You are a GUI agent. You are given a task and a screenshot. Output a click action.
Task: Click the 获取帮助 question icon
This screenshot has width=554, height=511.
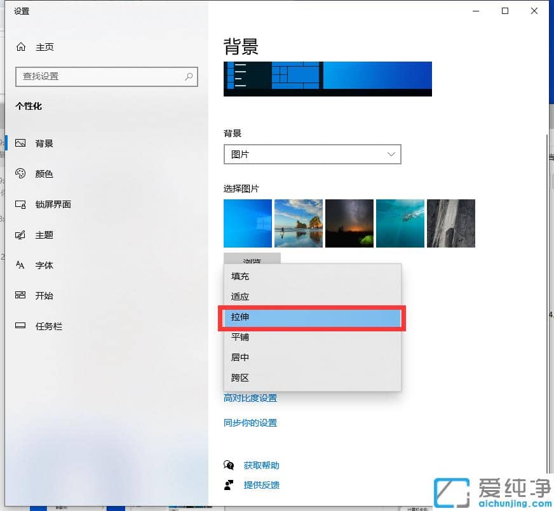pyautogui.click(x=229, y=465)
